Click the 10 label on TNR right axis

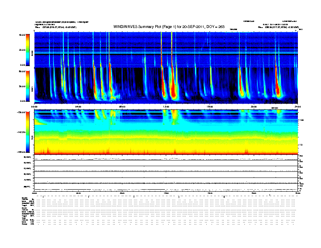301,145
